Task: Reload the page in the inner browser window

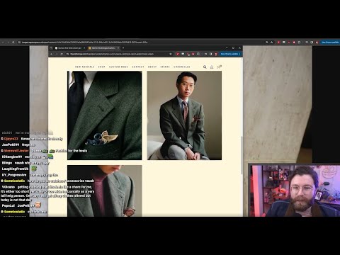Action: click(x=62, y=54)
